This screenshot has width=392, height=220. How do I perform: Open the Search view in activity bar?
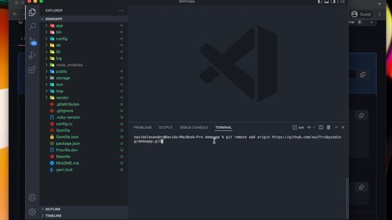32,26
